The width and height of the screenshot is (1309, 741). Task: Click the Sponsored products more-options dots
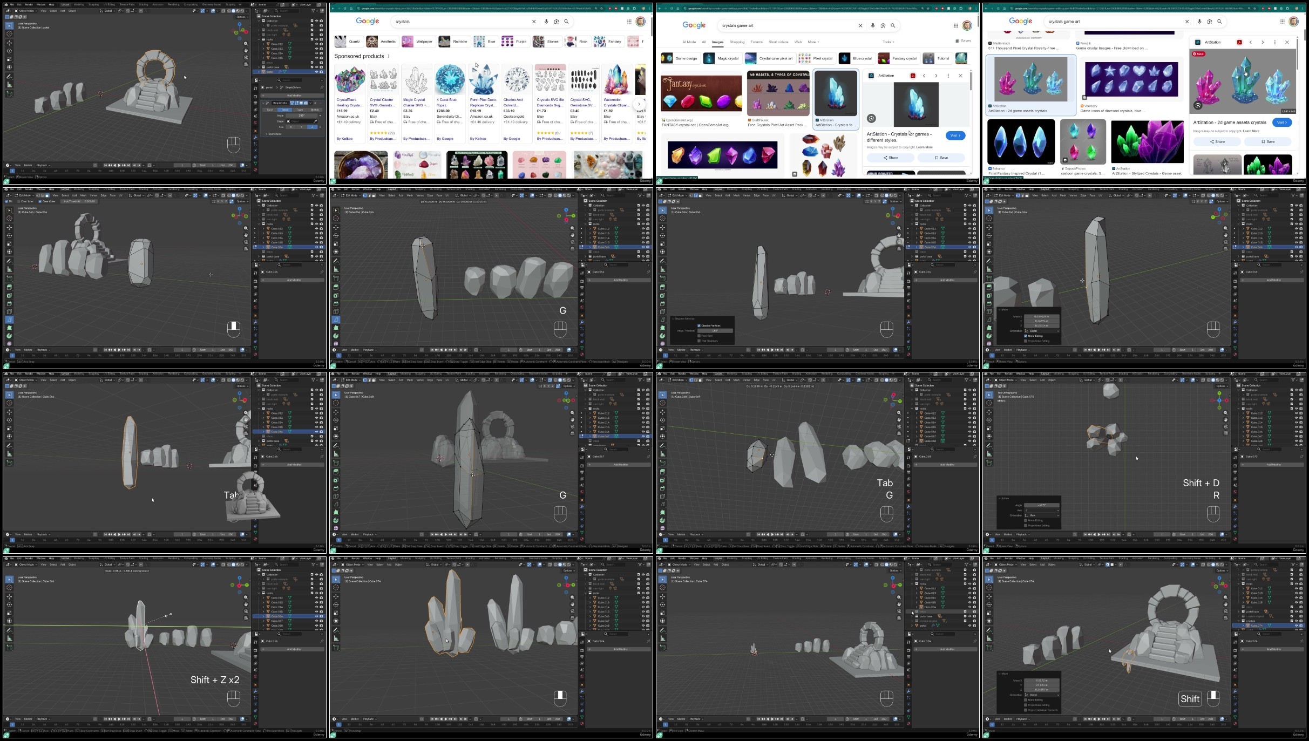[388, 56]
